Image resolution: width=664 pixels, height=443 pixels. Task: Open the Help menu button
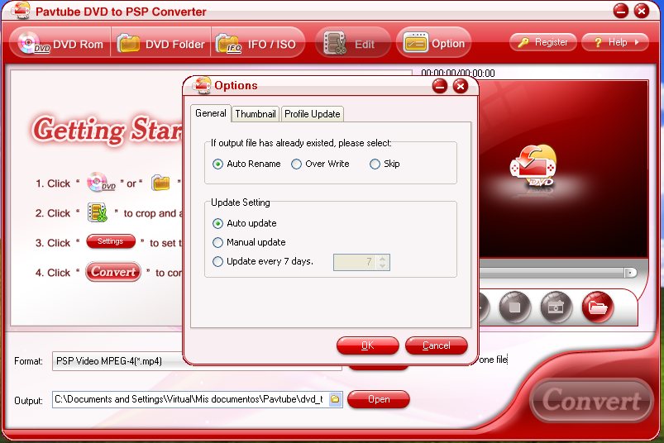(615, 42)
